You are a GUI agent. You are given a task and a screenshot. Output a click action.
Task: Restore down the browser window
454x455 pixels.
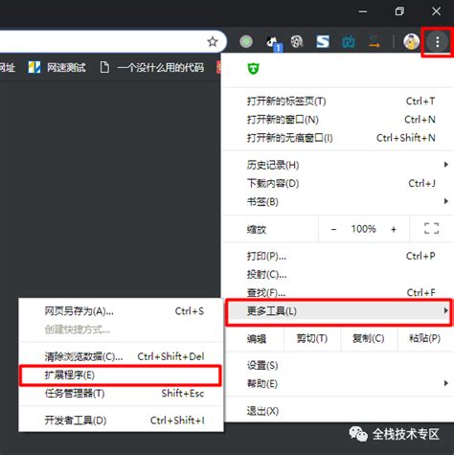[399, 11]
